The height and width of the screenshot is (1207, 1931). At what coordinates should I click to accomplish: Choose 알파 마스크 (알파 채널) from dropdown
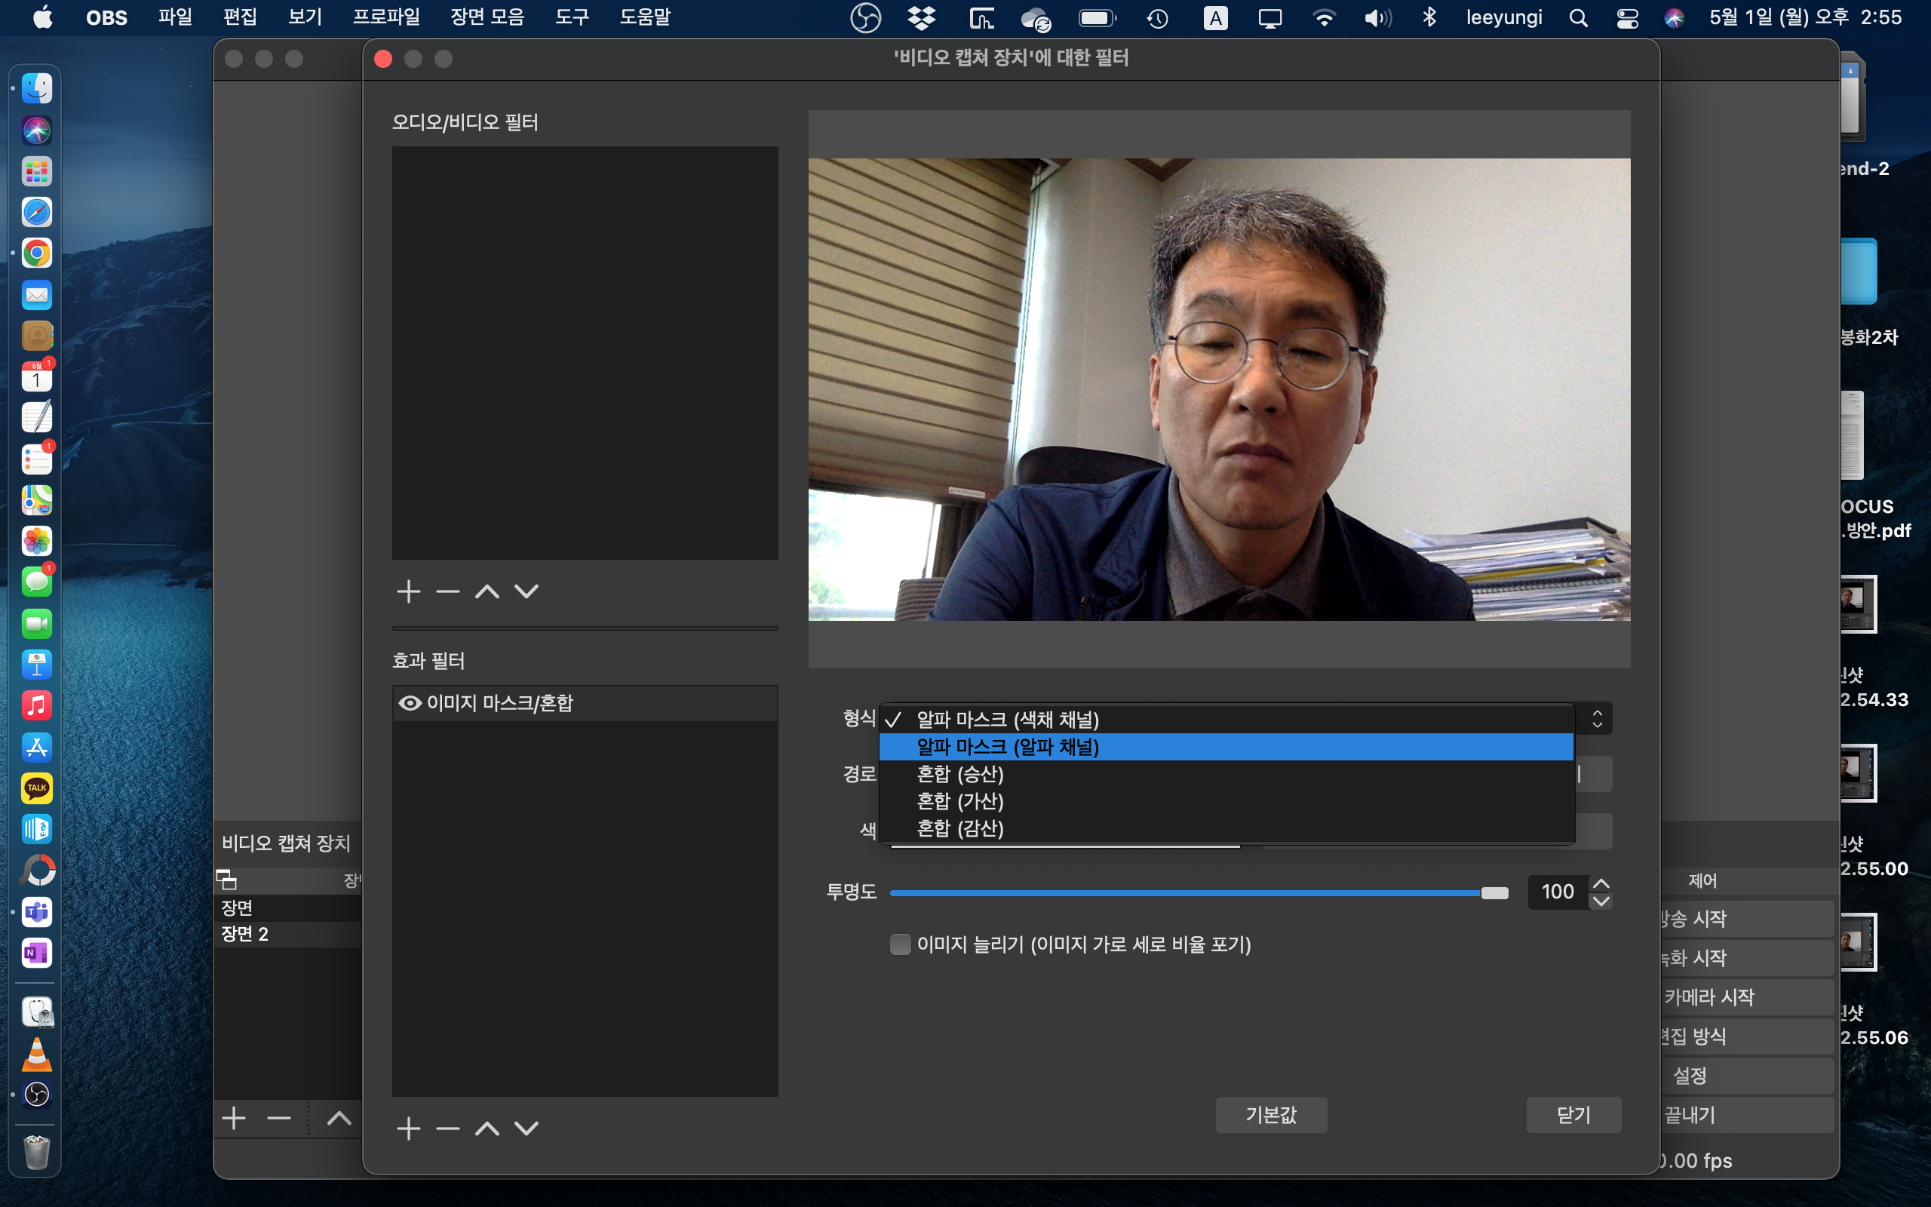(1007, 747)
